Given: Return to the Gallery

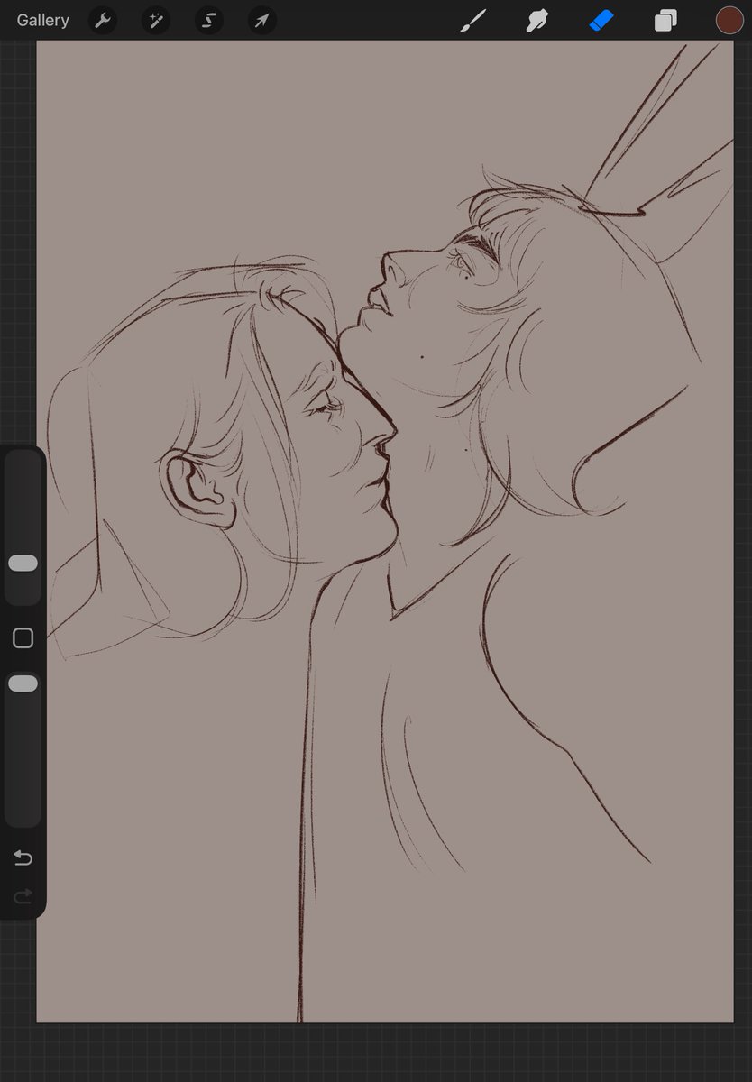Looking at the screenshot, I should click(x=42, y=20).
